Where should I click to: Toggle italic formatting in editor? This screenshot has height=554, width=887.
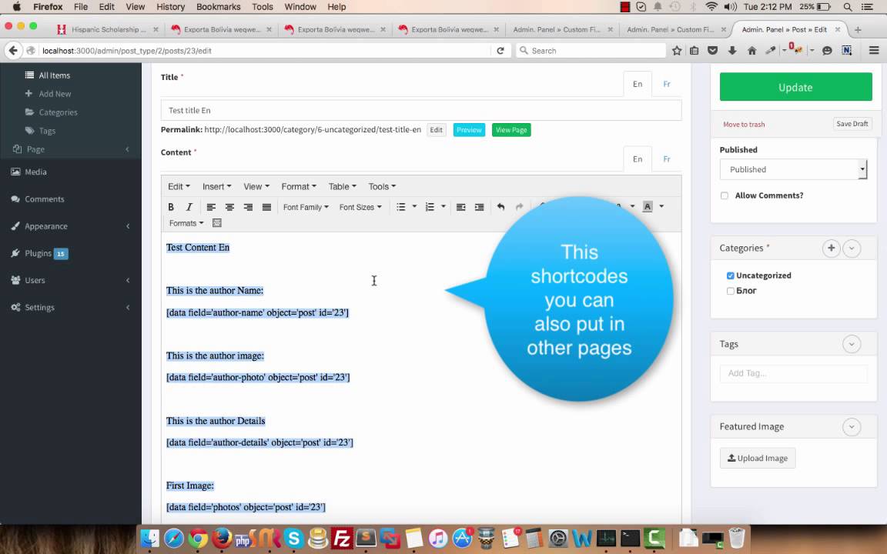pos(189,207)
